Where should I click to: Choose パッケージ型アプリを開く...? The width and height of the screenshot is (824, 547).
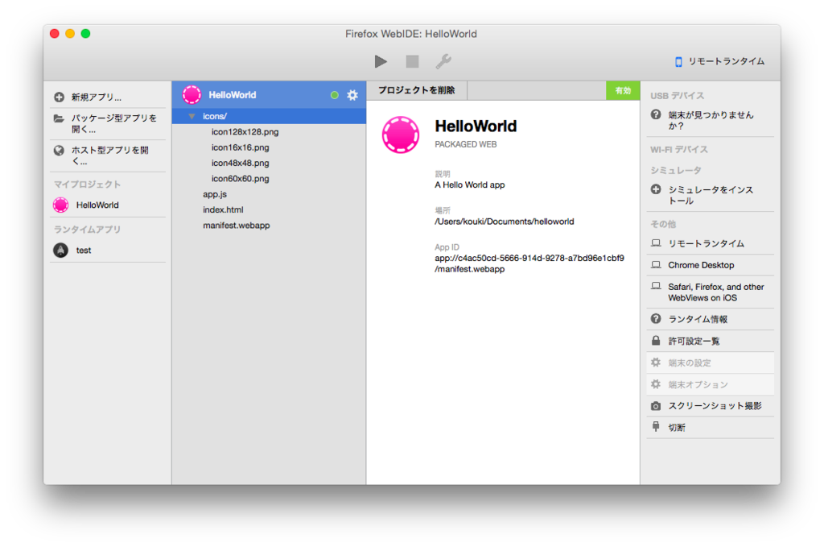pos(113,123)
